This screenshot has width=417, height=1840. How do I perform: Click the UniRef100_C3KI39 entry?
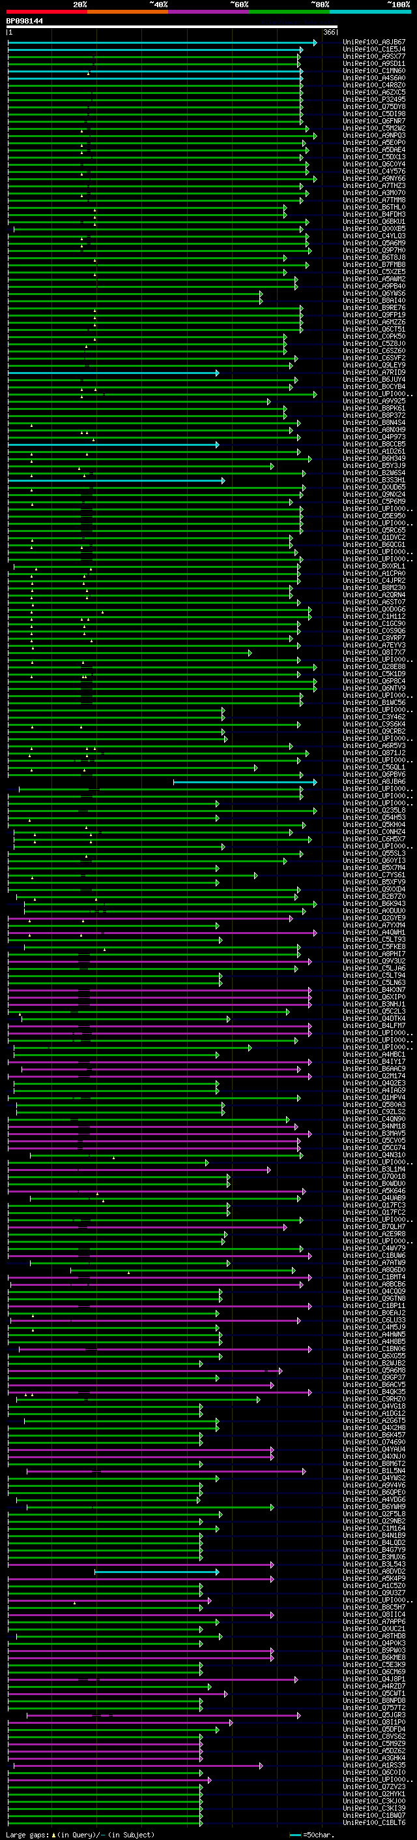pos(374,1808)
